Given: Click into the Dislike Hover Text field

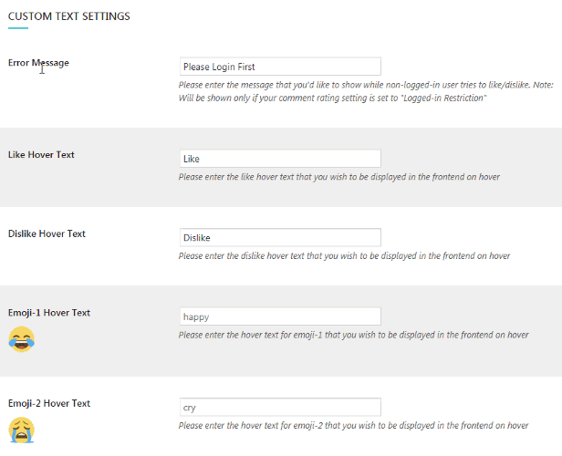Looking at the screenshot, I should (x=280, y=237).
